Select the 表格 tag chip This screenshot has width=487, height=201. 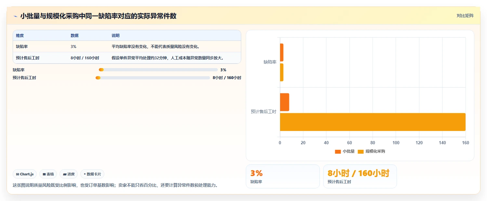tap(48, 174)
